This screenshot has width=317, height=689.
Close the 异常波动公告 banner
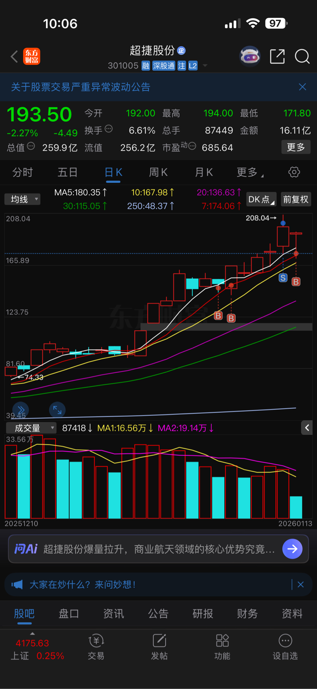point(303,87)
